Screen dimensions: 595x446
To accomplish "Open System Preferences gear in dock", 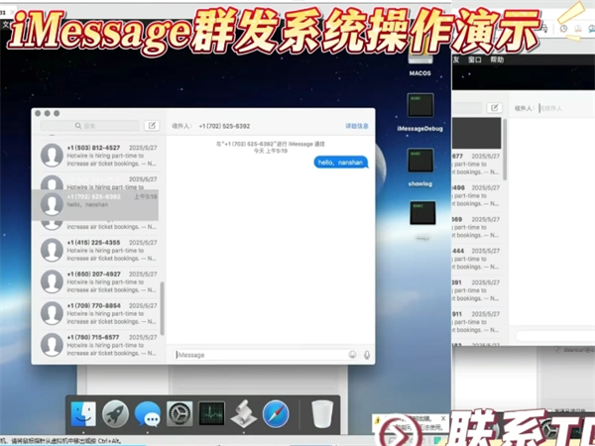I will point(179,413).
